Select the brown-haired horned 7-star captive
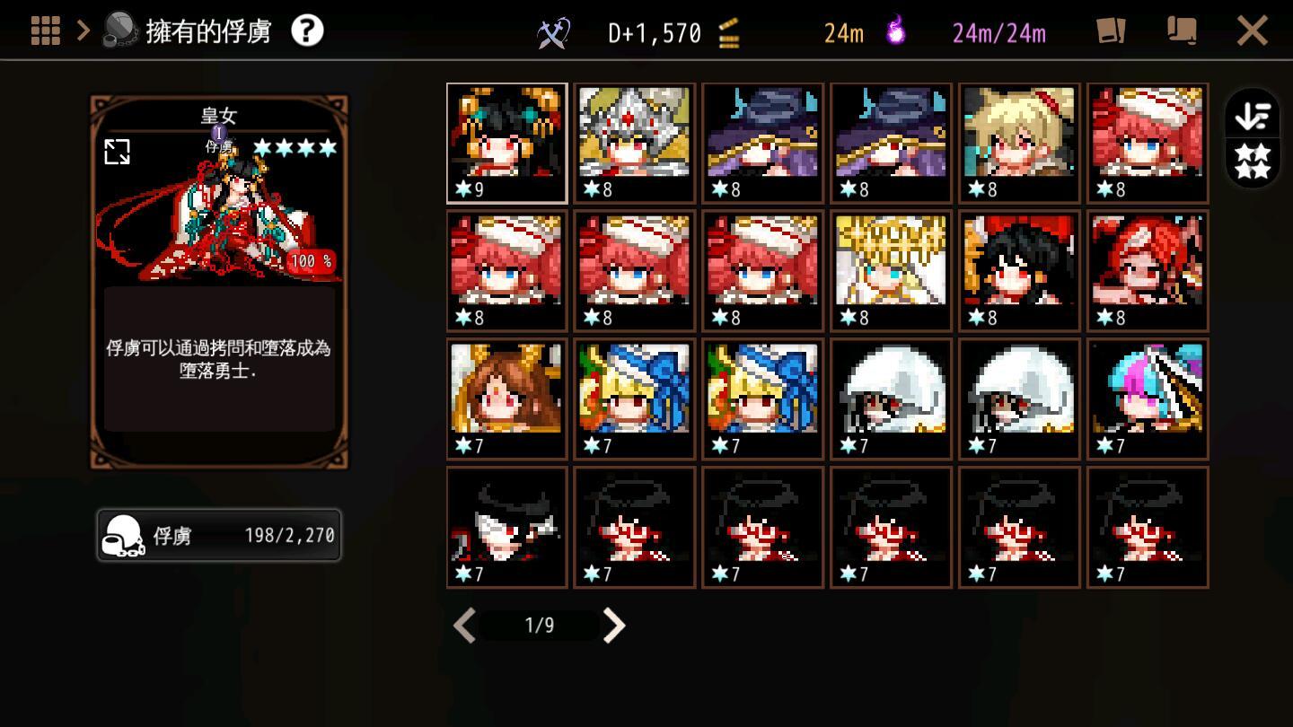1293x727 pixels. coord(507,399)
